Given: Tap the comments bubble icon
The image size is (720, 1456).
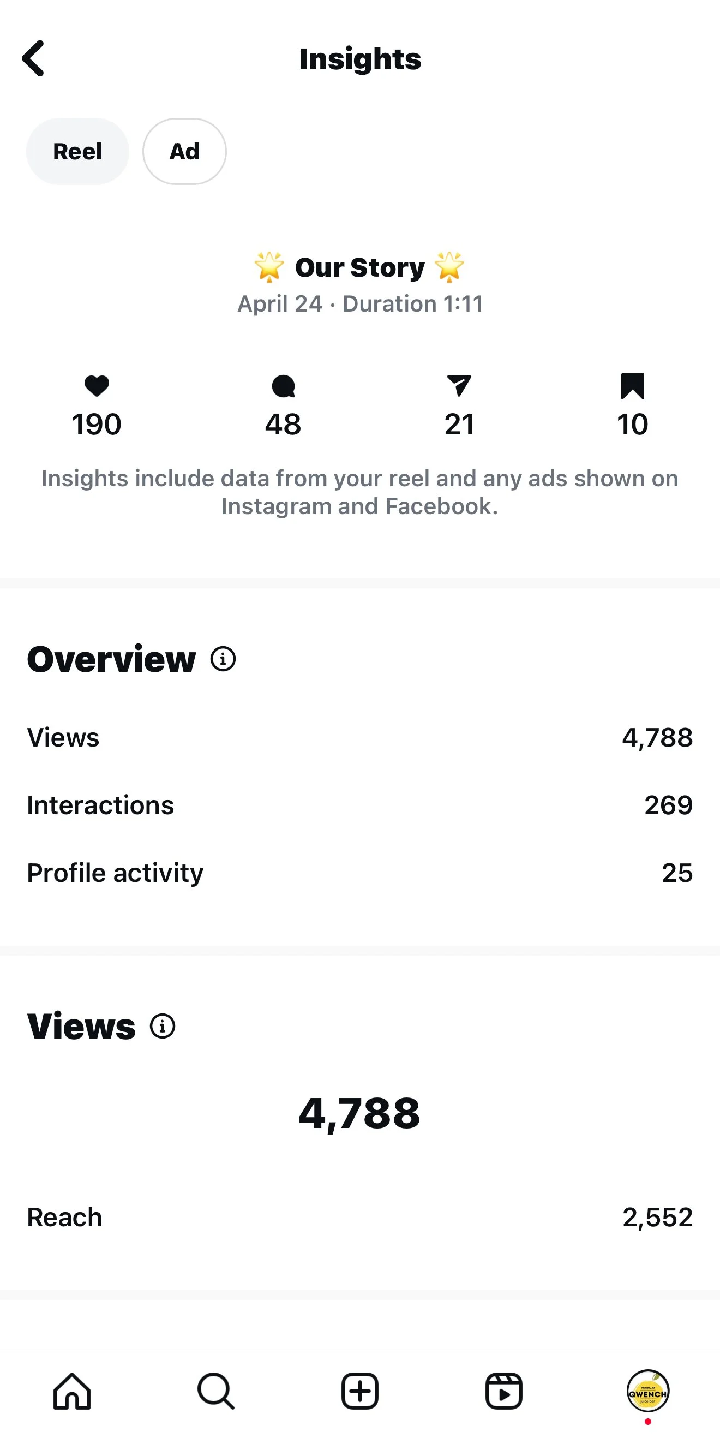Looking at the screenshot, I should point(283,386).
